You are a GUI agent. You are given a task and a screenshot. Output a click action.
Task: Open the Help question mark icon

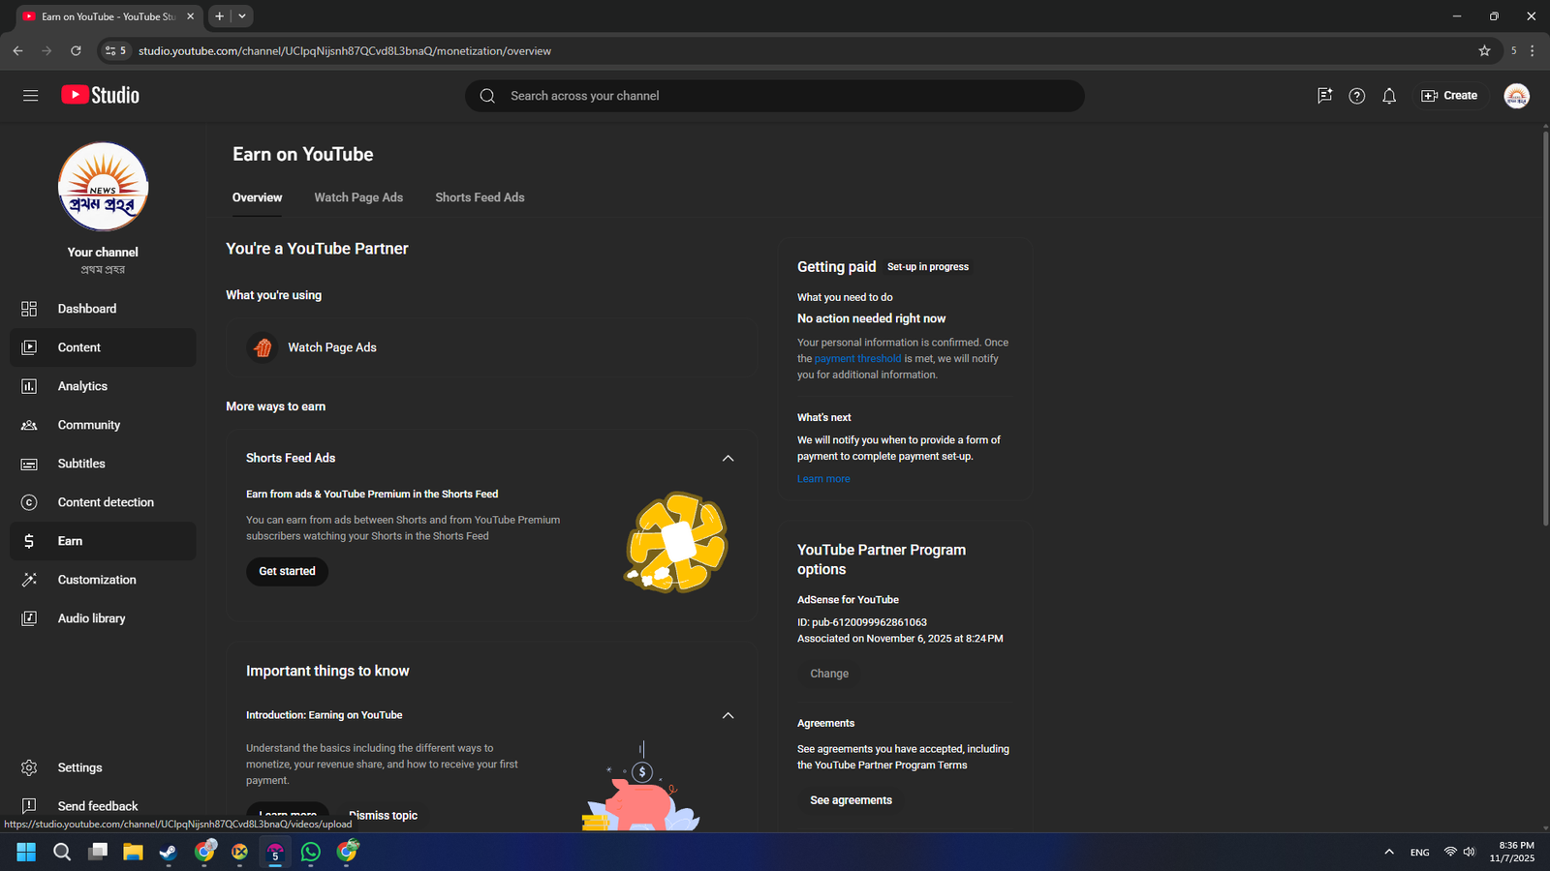pos(1357,96)
